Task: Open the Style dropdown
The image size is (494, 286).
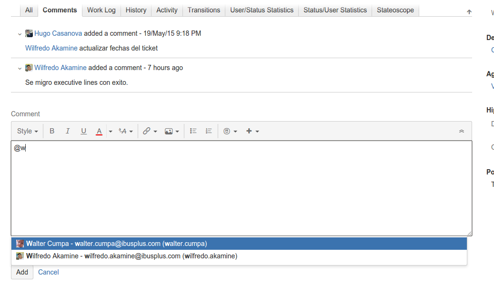Action: click(27, 131)
